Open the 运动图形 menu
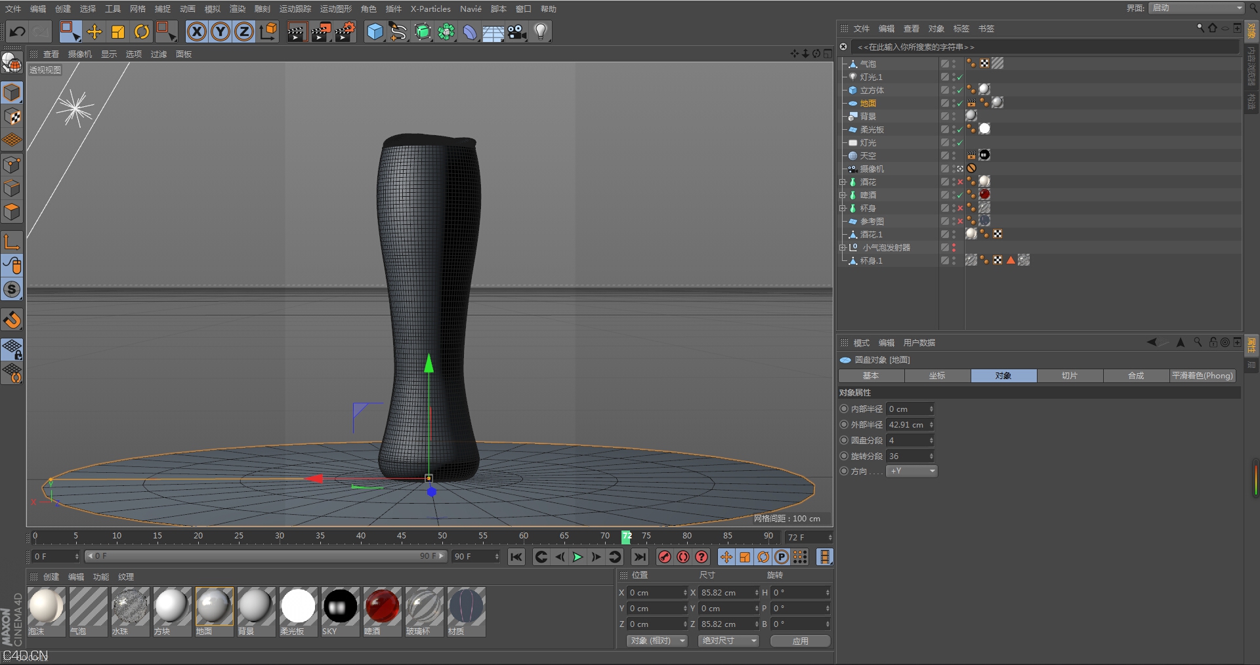1260x665 pixels. click(335, 9)
